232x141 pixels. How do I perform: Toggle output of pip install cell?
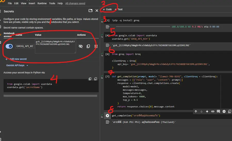107,27
